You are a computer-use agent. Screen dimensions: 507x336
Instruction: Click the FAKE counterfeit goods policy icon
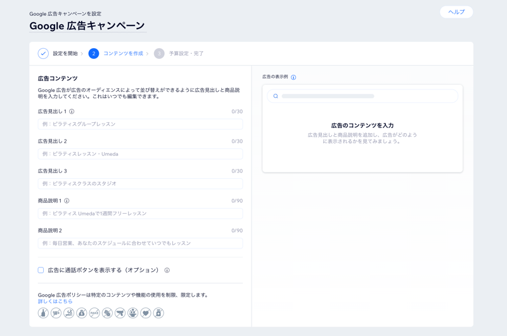click(x=94, y=313)
